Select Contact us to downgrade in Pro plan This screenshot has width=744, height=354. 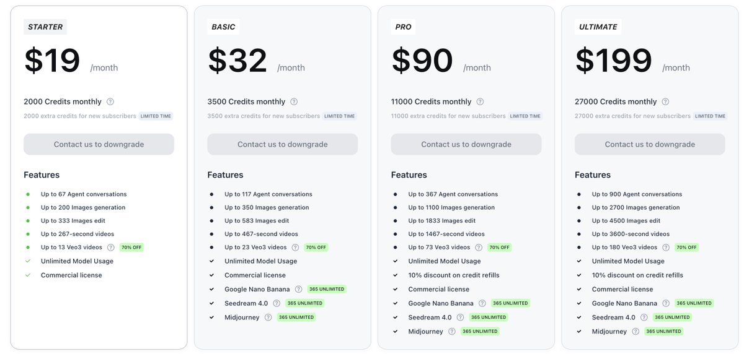click(x=466, y=144)
